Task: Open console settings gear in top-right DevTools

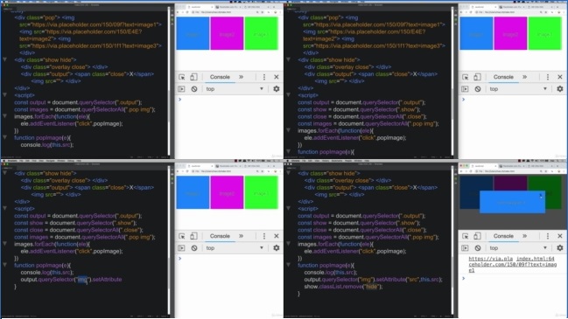Action: 560,89
